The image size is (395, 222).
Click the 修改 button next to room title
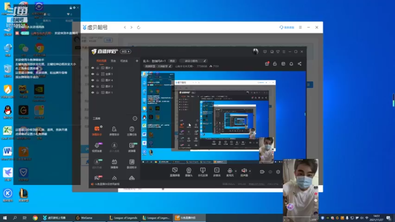click(172, 61)
